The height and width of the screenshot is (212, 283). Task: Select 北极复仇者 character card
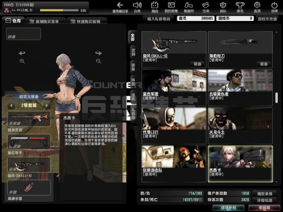240,88
